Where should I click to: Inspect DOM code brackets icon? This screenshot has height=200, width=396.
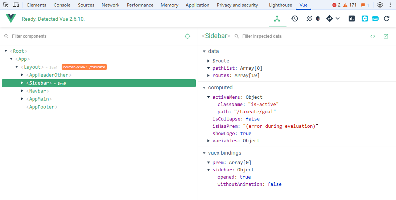coord(373,36)
